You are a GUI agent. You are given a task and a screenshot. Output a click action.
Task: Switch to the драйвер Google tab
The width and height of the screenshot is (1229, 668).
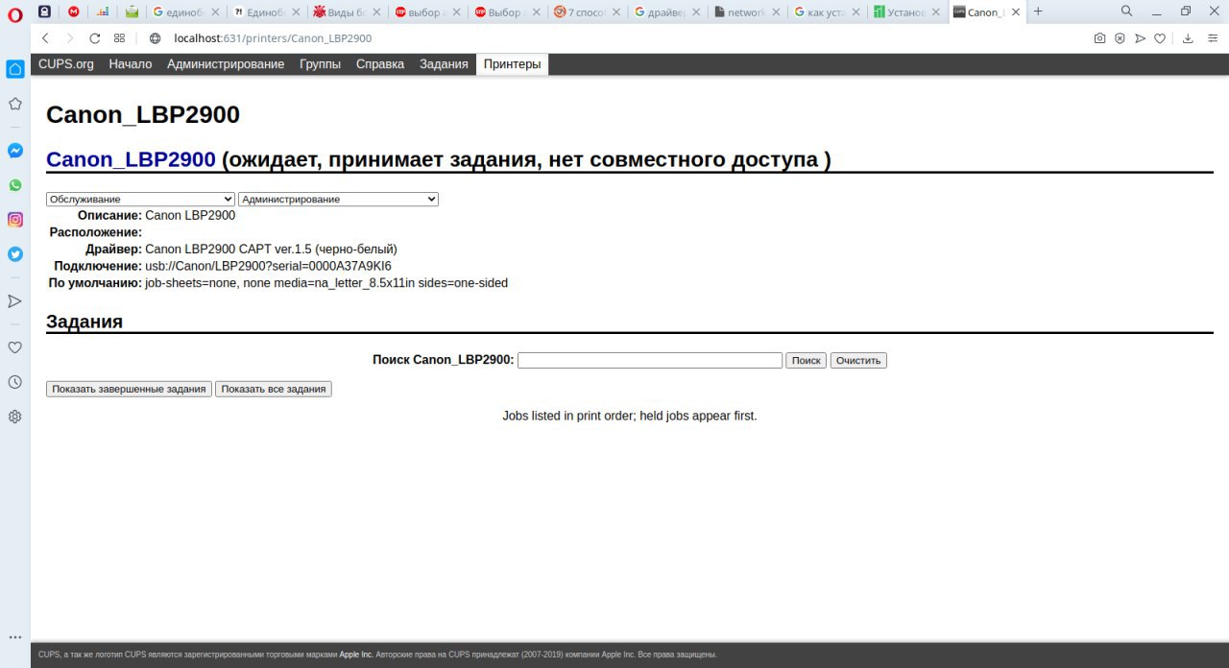pyautogui.click(x=666, y=12)
